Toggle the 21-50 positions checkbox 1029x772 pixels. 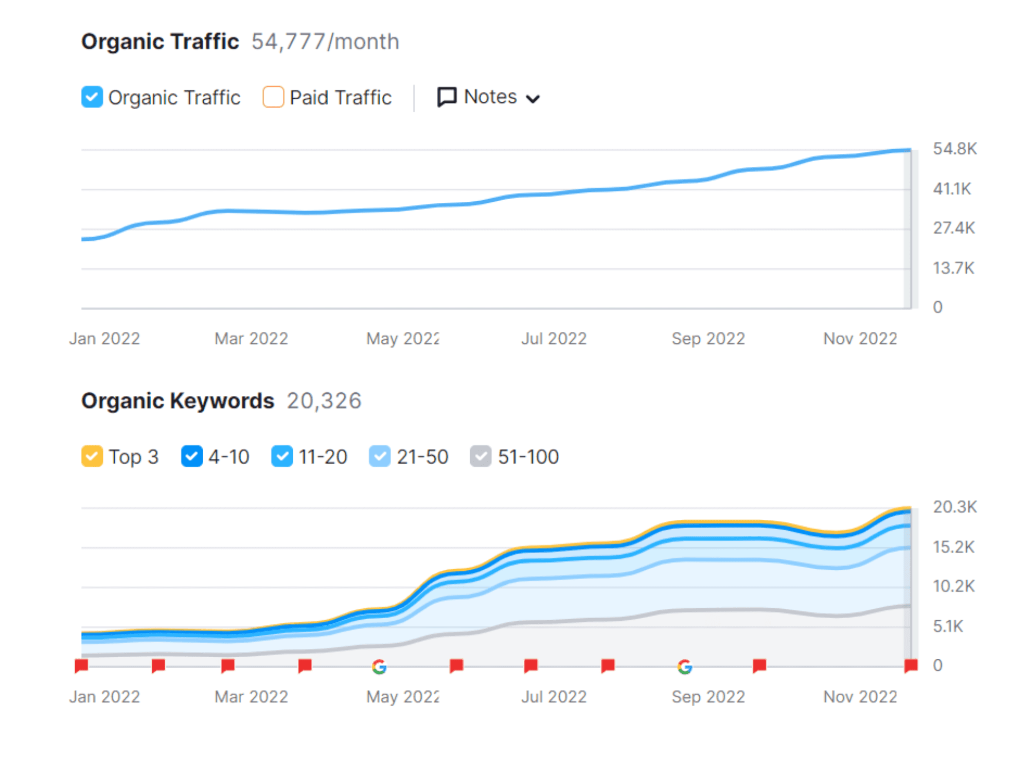click(380, 456)
